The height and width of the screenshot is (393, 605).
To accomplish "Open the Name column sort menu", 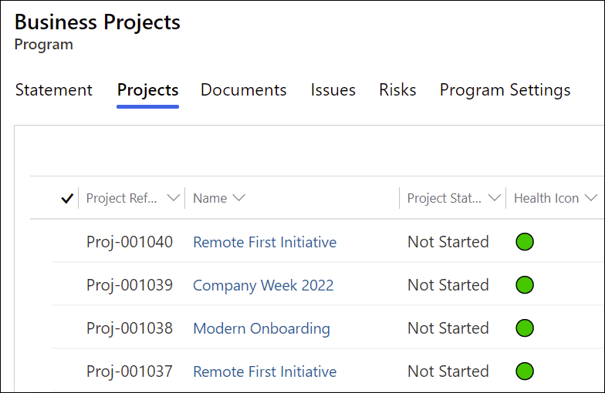I will pyautogui.click(x=238, y=198).
